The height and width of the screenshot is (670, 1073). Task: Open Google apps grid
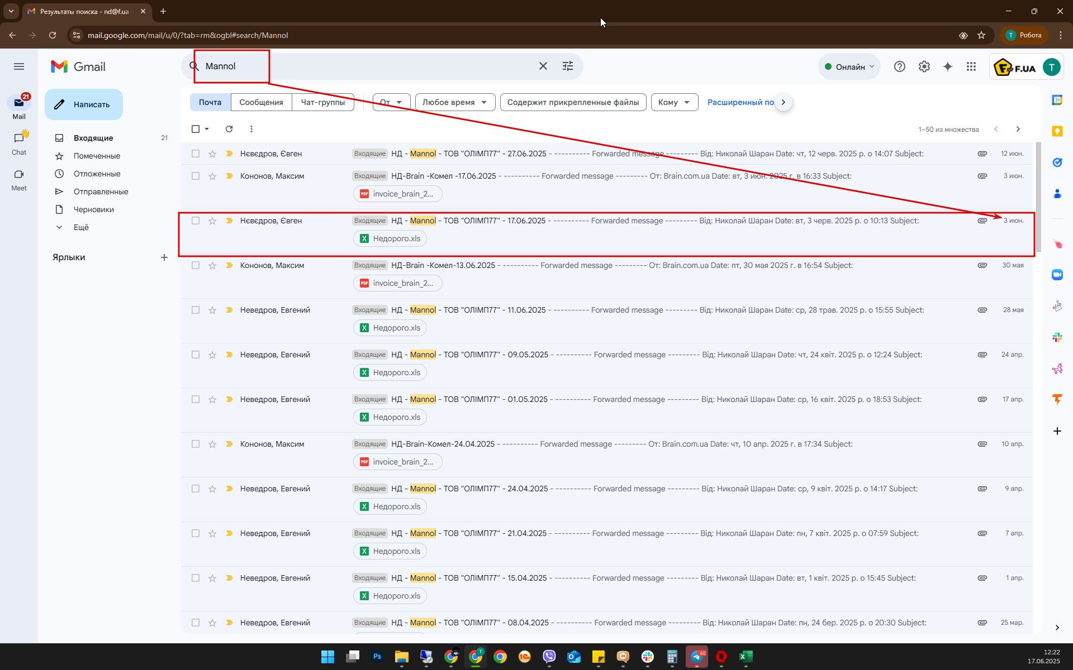click(x=971, y=66)
